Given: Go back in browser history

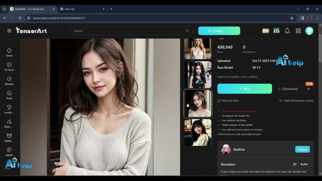Looking at the screenshot, I should [x=5, y=18].
